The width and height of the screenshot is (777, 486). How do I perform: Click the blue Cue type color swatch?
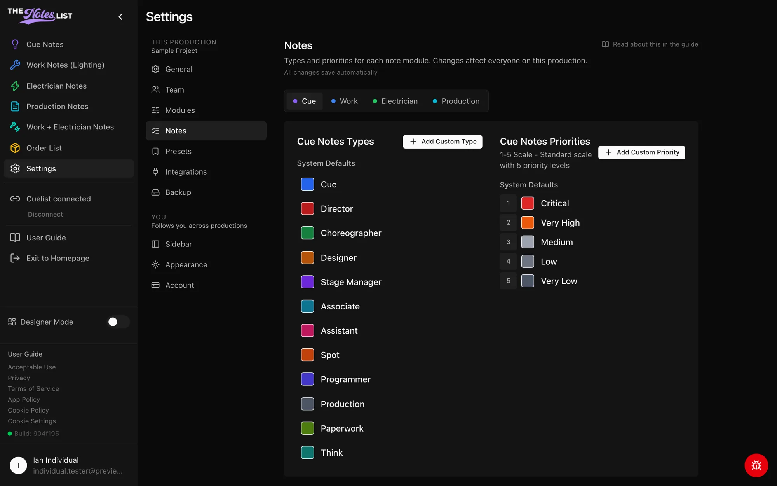308,184
